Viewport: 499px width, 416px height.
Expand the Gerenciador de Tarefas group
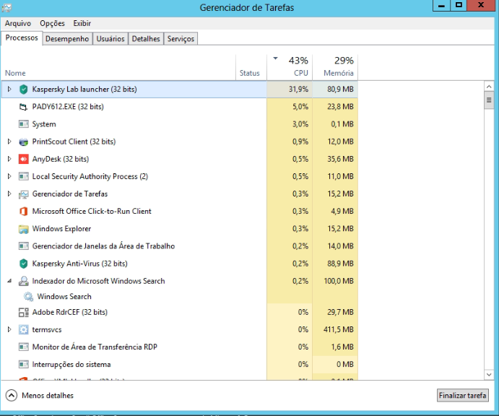tap(9, 194)
